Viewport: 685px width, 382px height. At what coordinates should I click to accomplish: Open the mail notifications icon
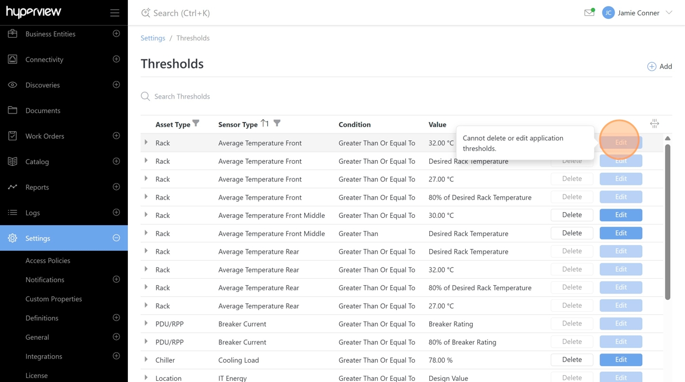tap(589, 13)
